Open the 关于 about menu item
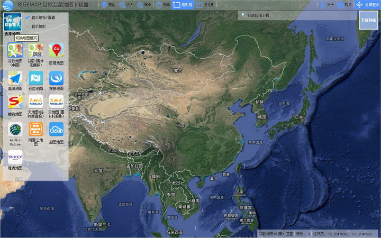This screenshot has height=238, width=381. 326,5
